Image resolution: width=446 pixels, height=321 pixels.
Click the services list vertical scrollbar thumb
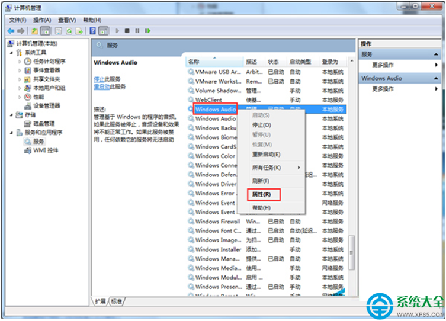pos(352,252)
